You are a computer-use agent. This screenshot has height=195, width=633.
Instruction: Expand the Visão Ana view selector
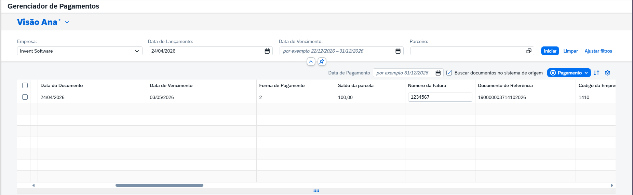pyautogui.click(x=67, y=22)
